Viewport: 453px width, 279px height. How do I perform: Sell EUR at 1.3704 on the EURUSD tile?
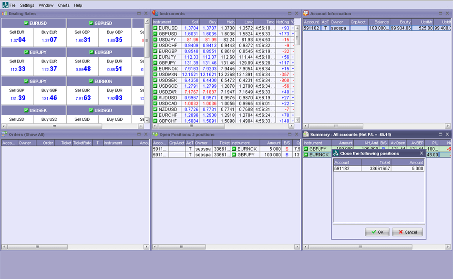pyautogui.click(x=17, y=37)
